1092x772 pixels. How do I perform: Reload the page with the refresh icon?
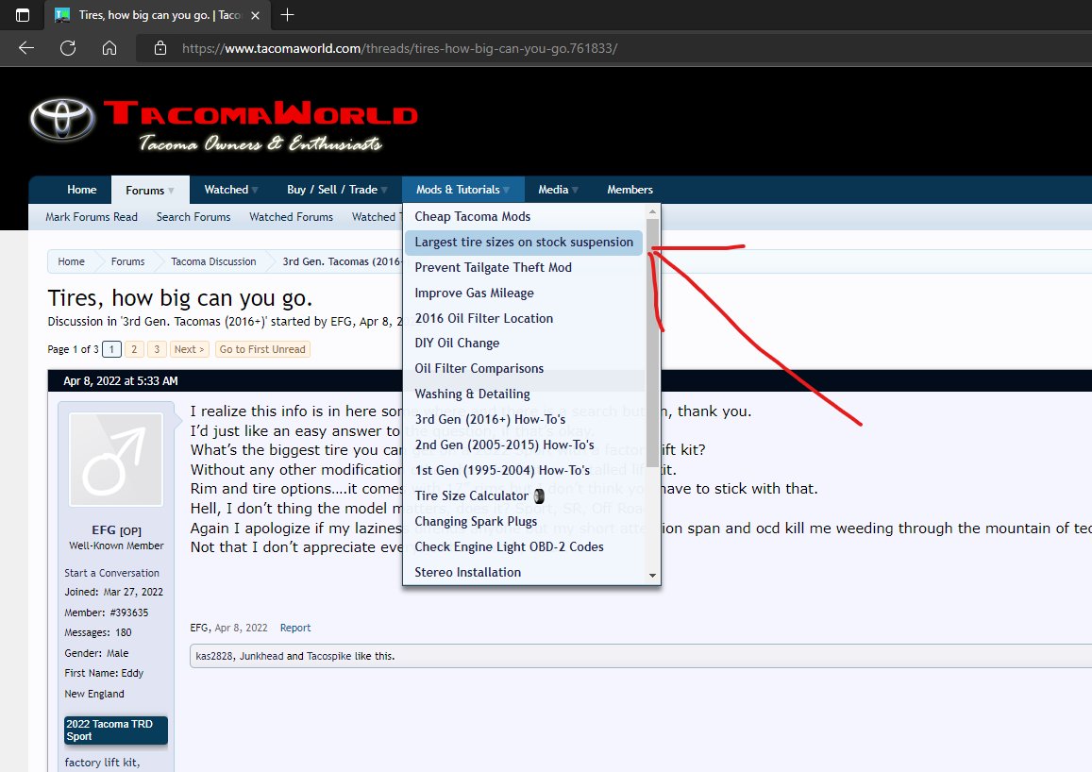click(x=68, y=48)
